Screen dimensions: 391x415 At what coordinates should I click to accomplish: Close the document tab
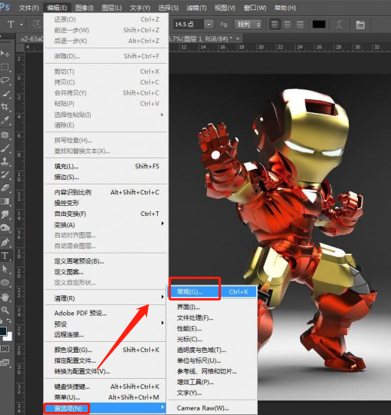[x=238, y=38]
